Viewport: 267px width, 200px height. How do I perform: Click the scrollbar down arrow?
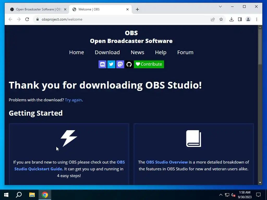pos(260,183)
